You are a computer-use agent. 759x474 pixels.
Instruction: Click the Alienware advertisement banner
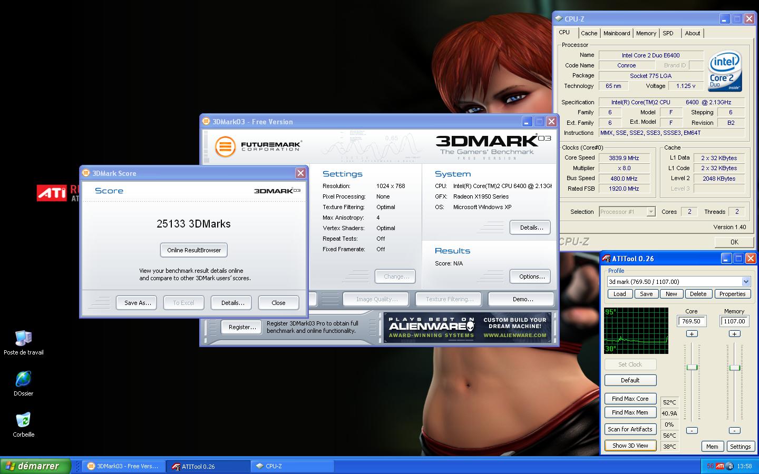(468, 328)
